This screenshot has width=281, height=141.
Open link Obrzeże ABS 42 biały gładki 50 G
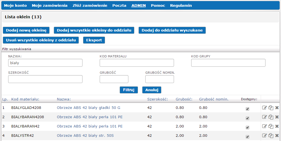tap(88, 108)
